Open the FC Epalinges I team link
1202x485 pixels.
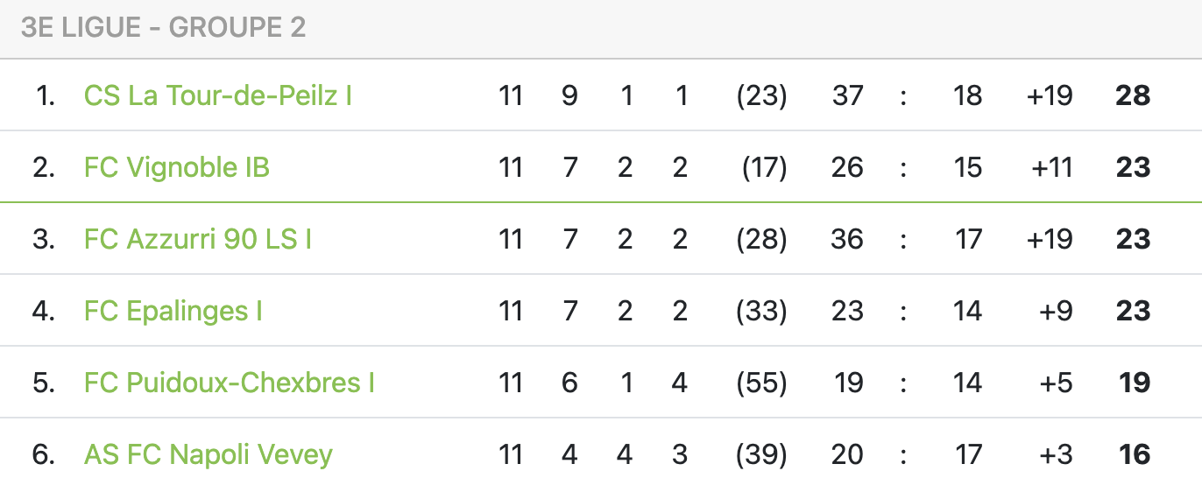pos(173,311)
